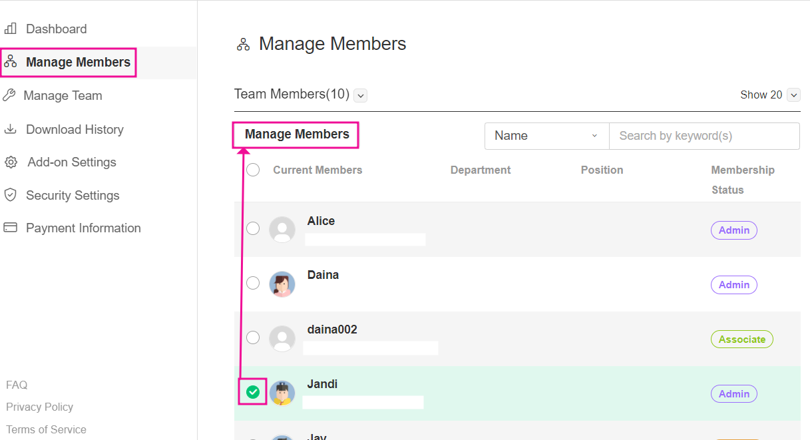Open Manage Members in the sidebar
This screenshot has height=440, width=810.
(78, 63)
